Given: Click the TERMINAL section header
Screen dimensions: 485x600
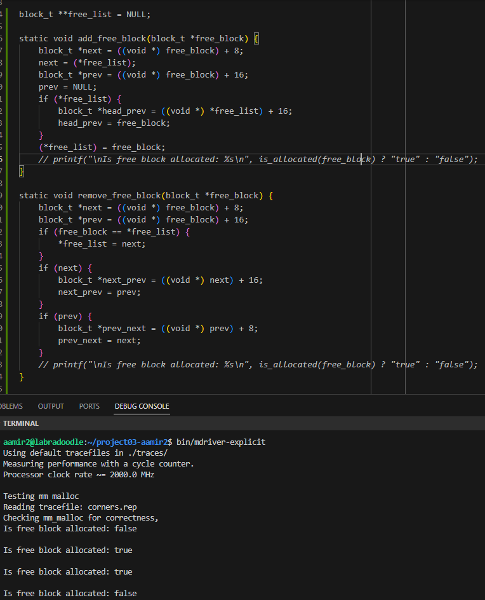Looking at the screenshot, I should (x=21, y=423).
